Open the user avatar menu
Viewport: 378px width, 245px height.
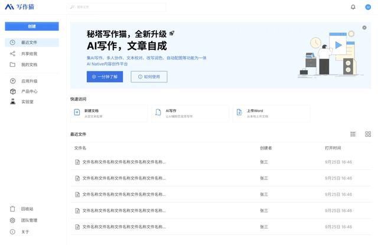(x=367, y=7)
